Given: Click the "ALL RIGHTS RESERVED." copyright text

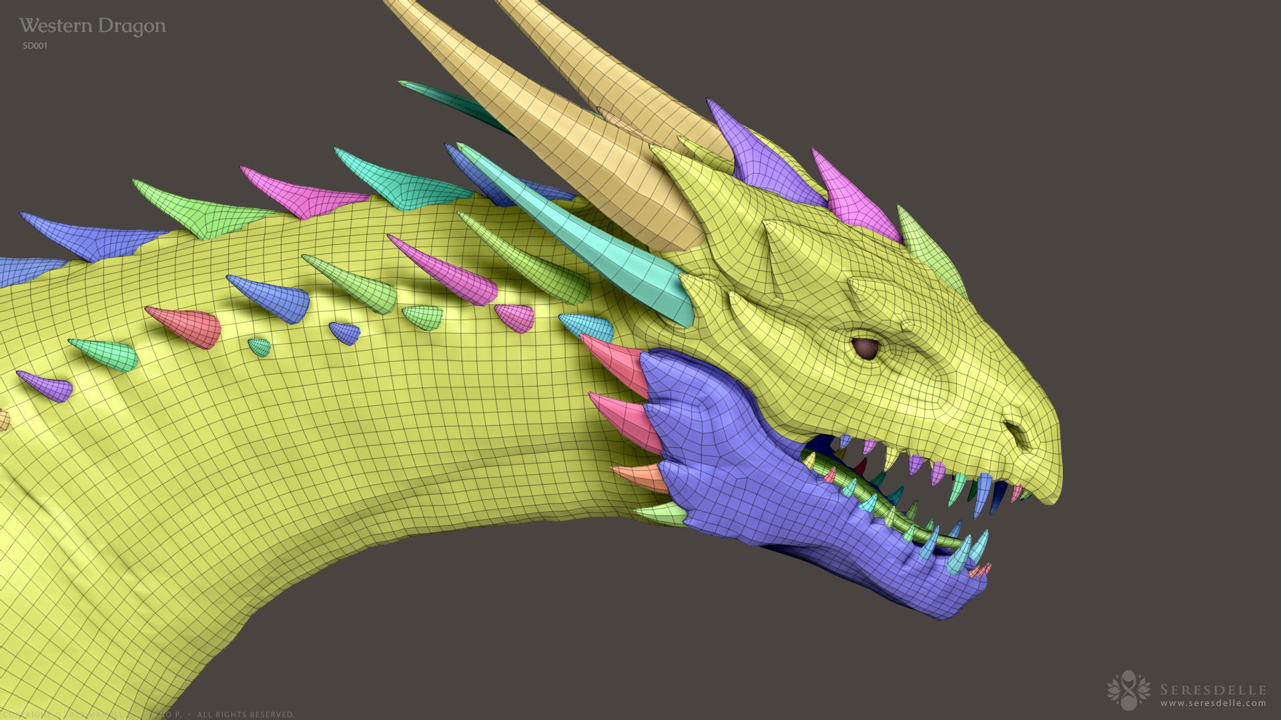Looking at the screenshot, I should coord(246,715).
